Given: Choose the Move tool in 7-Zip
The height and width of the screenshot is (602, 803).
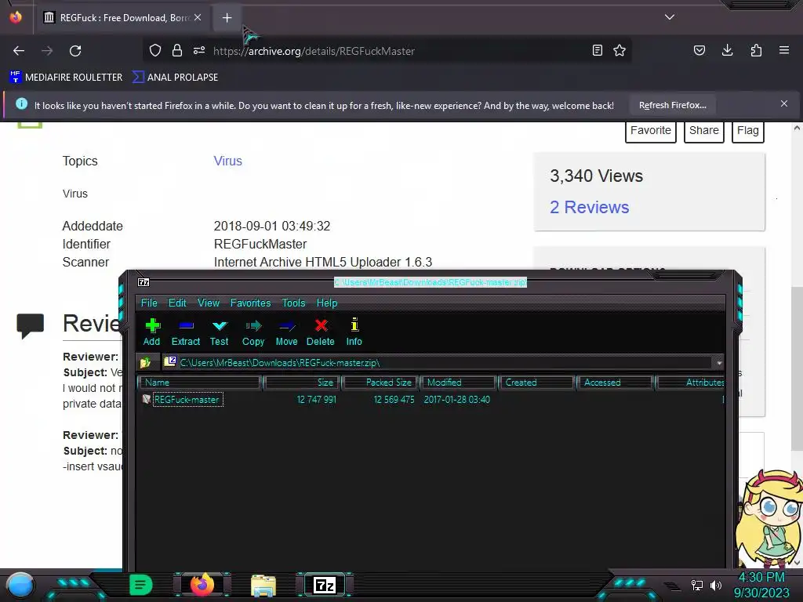Looking at the screenshot, I should [286, 332].
